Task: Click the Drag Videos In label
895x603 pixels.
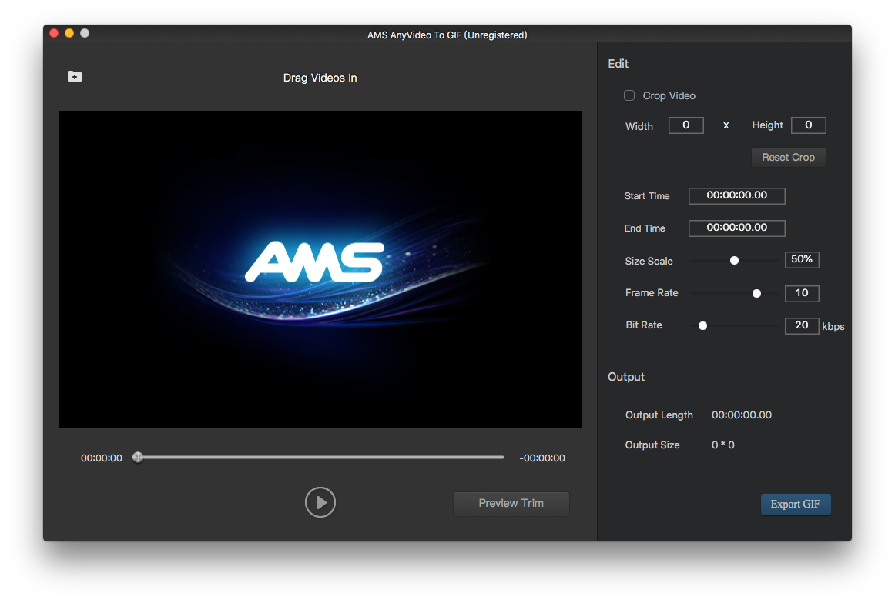Action: (320, 78)
